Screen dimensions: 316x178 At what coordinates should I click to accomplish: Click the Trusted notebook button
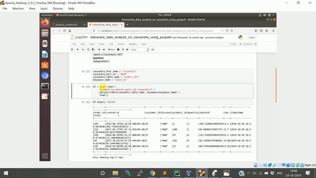tap(233, 44)
